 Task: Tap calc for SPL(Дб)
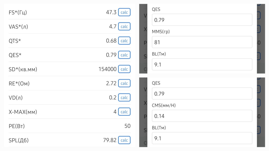tap(124, 140)
